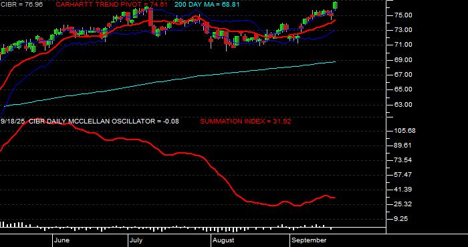Select the September month label
468x247 pixels.
[309, 240]
